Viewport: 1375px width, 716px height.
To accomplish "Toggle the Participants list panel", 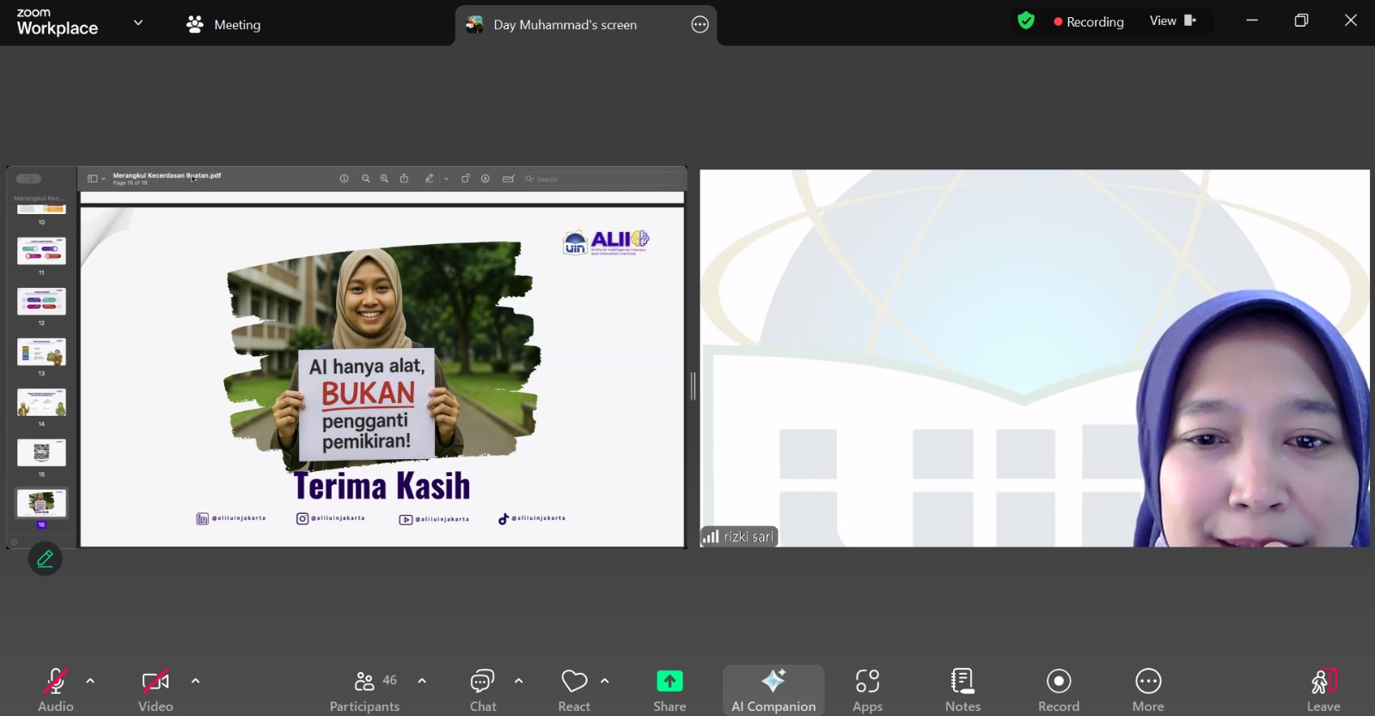I will click(364, 690).
